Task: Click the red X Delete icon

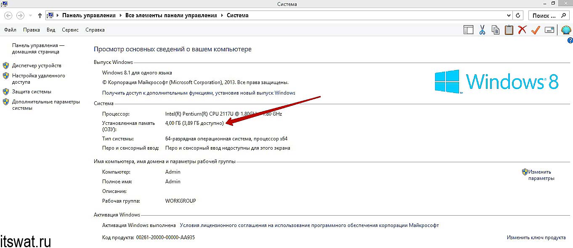Action: 522,30
